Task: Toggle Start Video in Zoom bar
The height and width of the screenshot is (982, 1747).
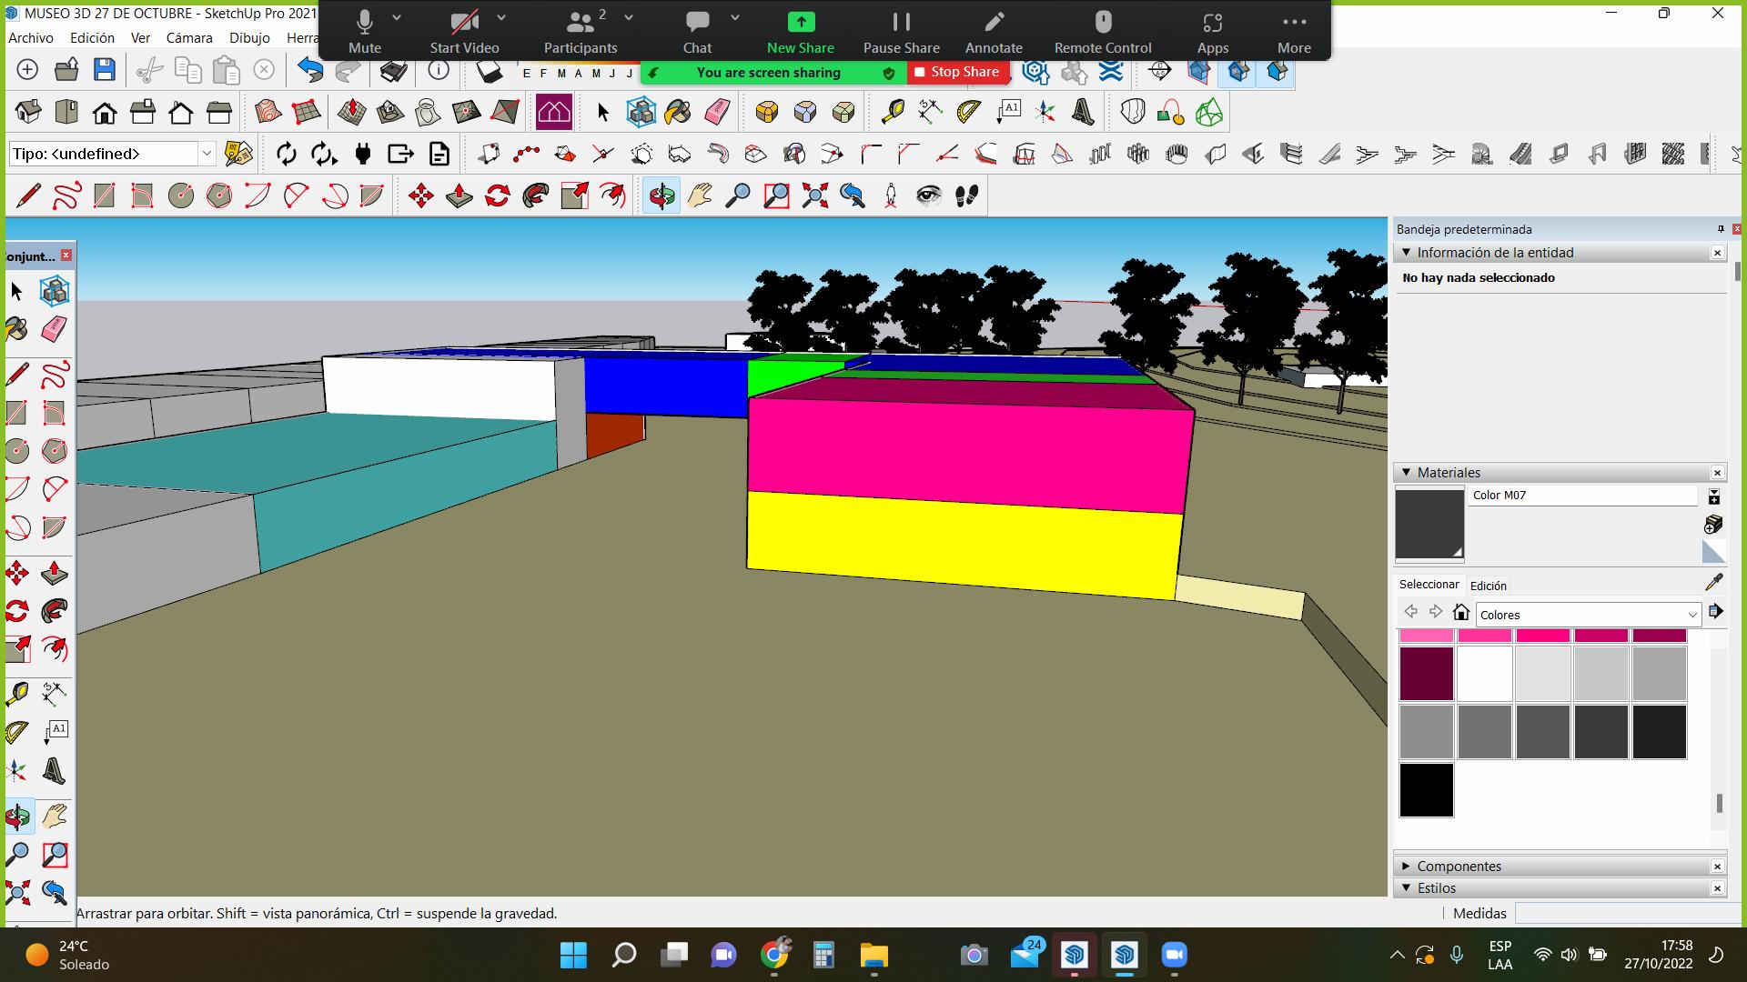Action: click(x=464, y=32)
